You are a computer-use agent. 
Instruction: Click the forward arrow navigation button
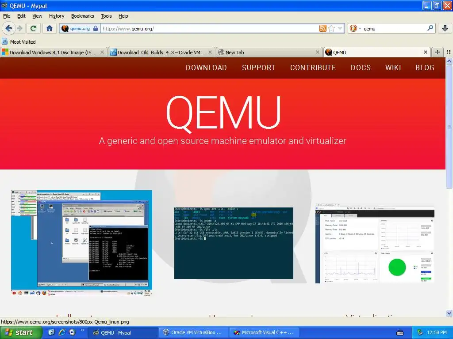tap(19, 28)
